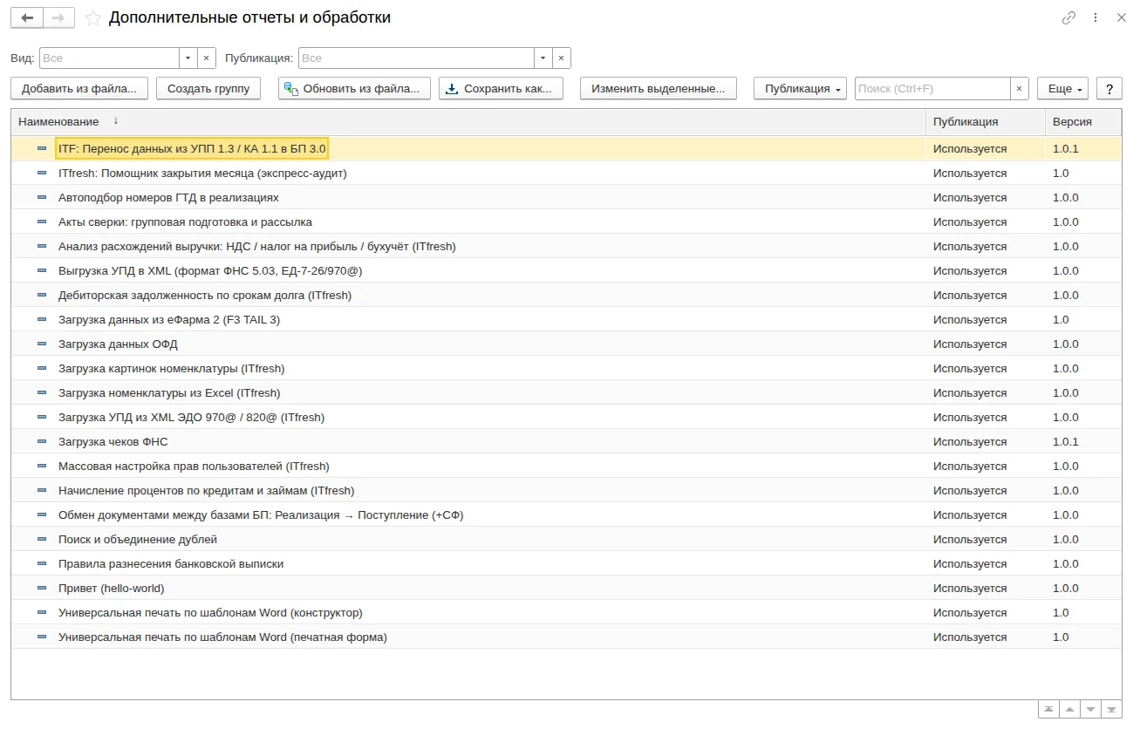Open help with the question mark button
Image resolution: width=1140 pixels, height=729 pixels.
pos(1109,88)
